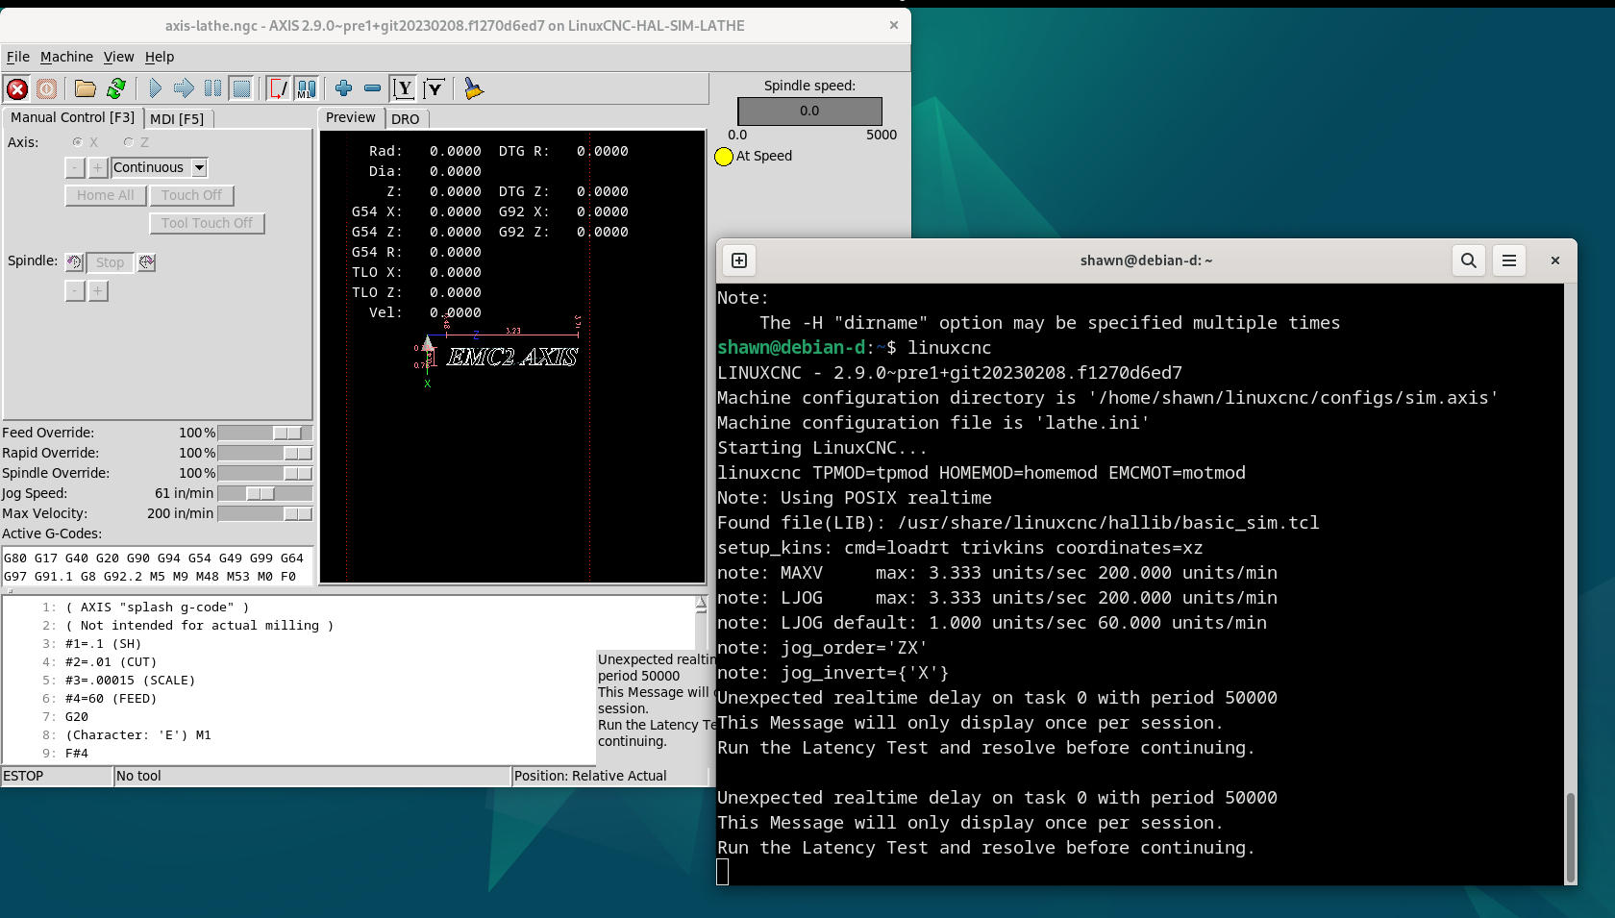
Task: Zoom out with minus icon
Action: click(x=372, y=89)
